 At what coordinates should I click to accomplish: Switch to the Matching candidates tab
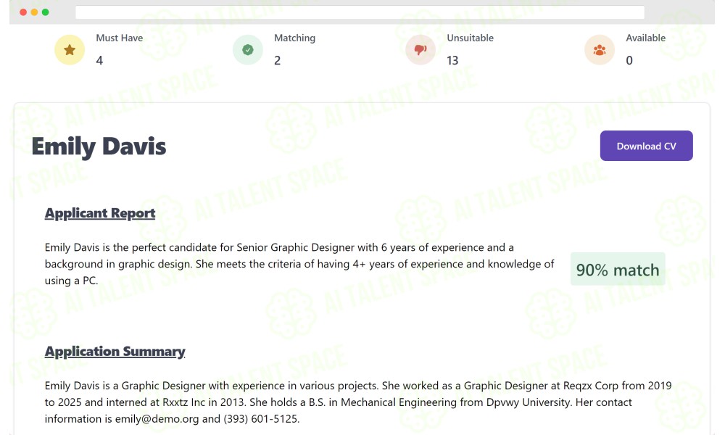click(294, 38)
